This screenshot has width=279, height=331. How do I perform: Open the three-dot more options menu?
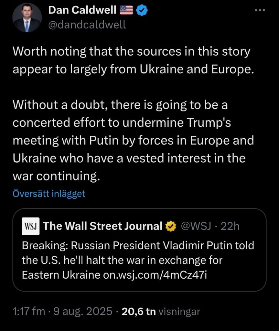(x=260, y=10)
